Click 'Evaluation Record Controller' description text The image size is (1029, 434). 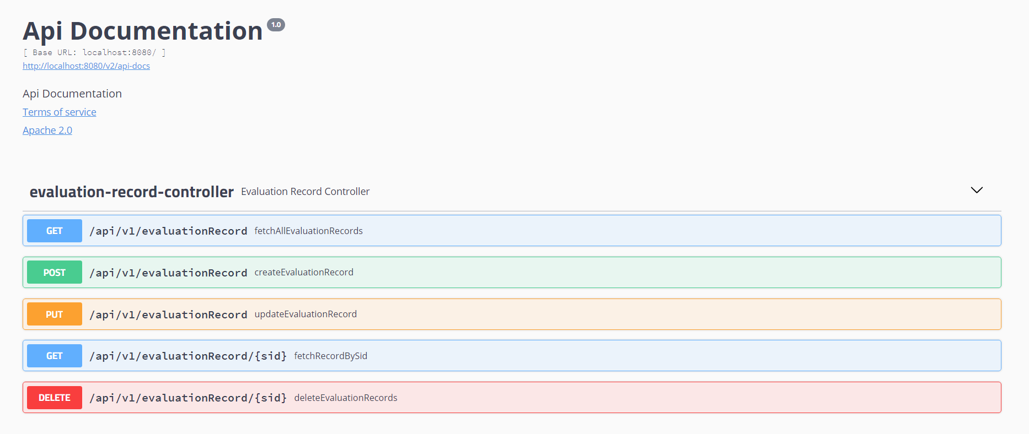[x=305, y=192]
